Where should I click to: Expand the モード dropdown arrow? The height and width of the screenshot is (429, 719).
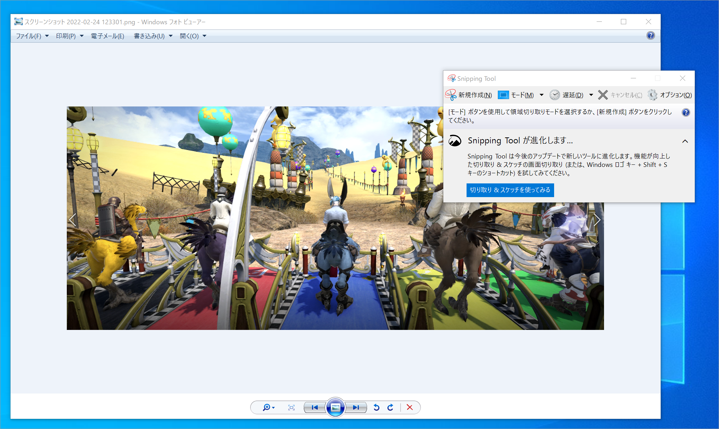pos(541,95)
